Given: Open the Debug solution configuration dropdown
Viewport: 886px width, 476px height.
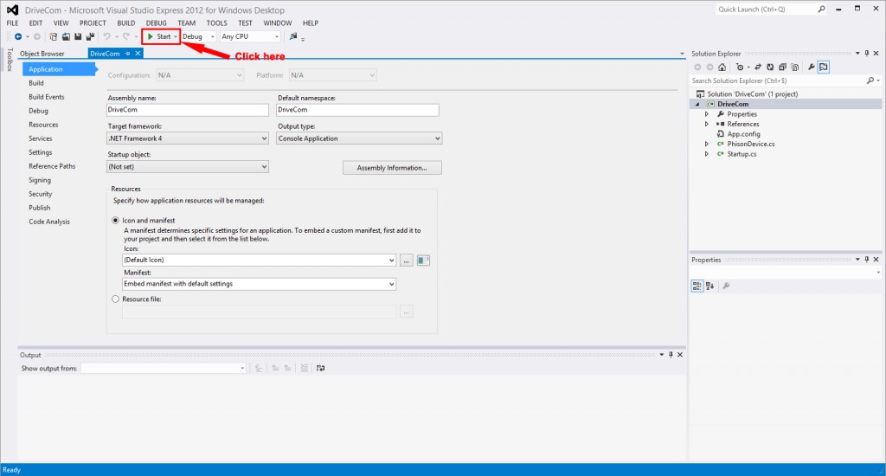Looking at the screenshot, I should click(198, 36).
